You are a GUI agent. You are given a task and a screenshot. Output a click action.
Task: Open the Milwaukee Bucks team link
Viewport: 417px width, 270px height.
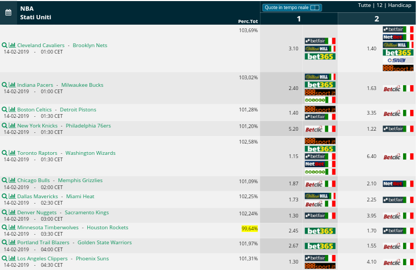tap(82, 85)
